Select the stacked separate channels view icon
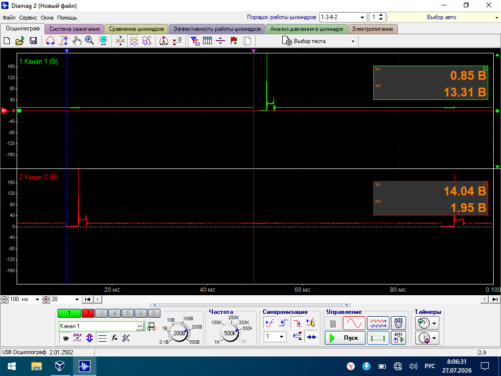 pos(134,41)
